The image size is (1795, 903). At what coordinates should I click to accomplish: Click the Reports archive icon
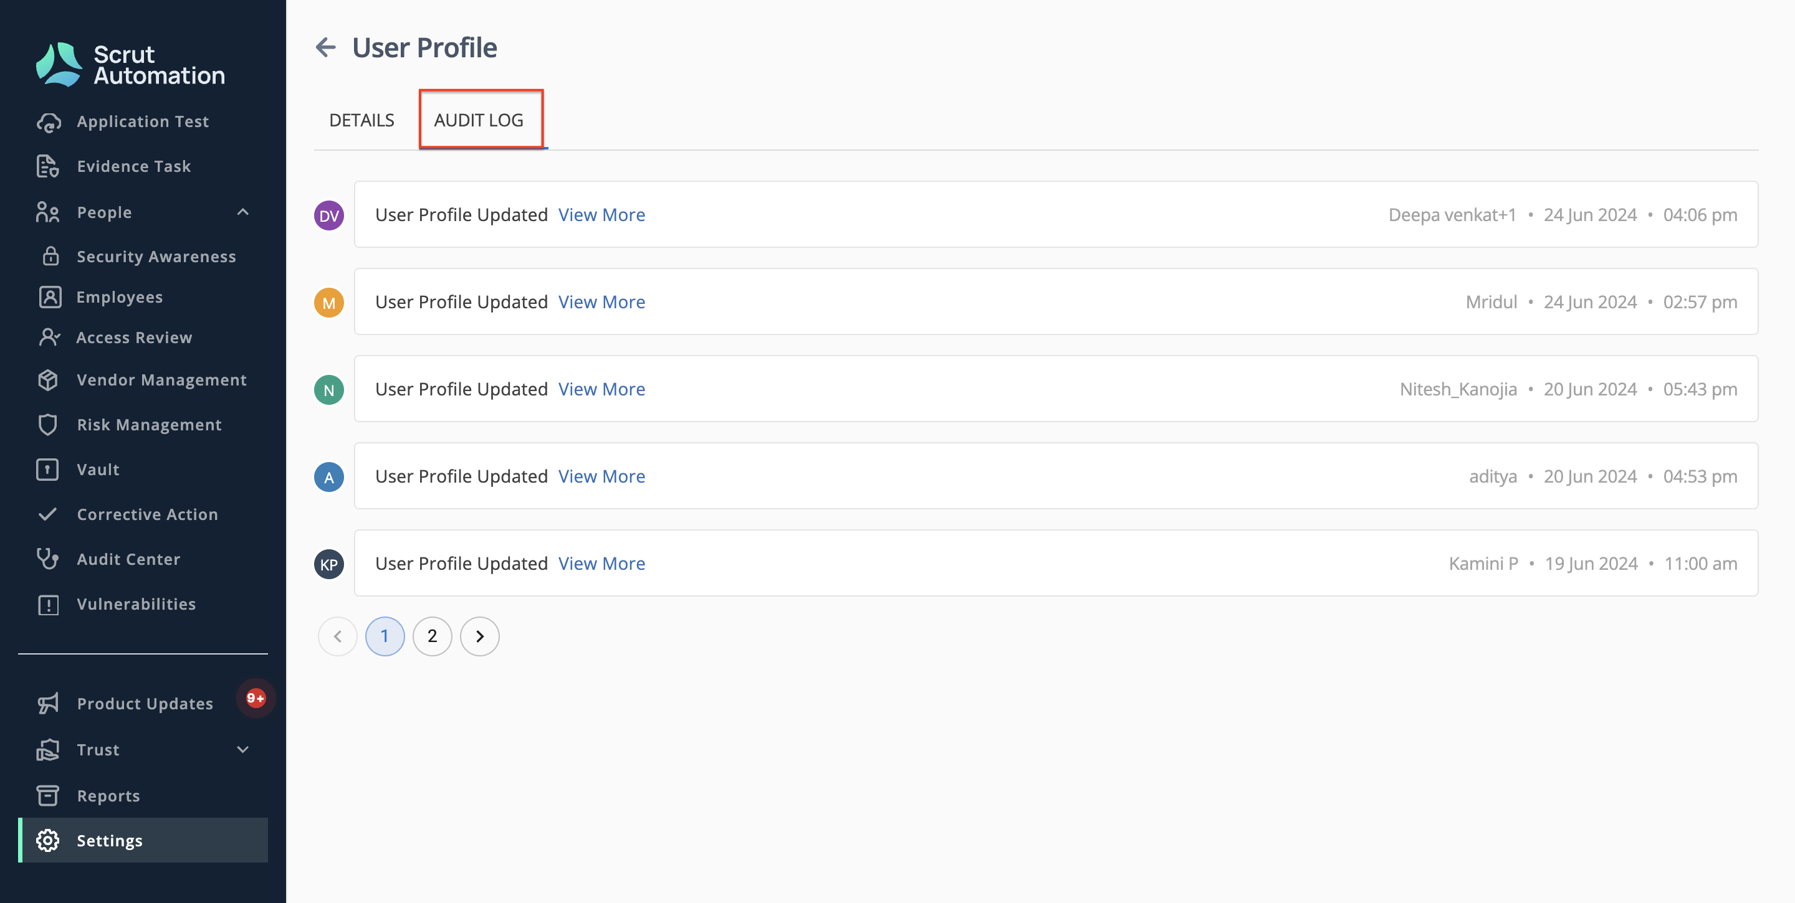click(x=48, y=796)
